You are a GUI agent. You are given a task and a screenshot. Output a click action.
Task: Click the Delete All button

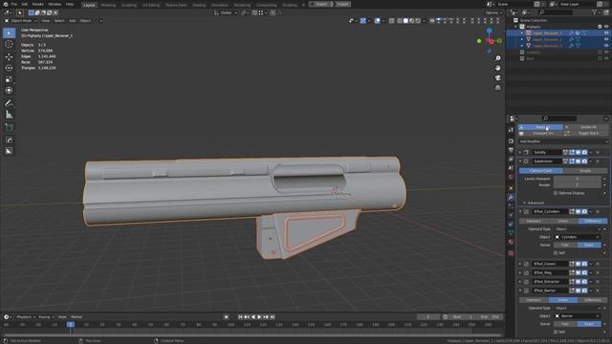tap(586, 127)
